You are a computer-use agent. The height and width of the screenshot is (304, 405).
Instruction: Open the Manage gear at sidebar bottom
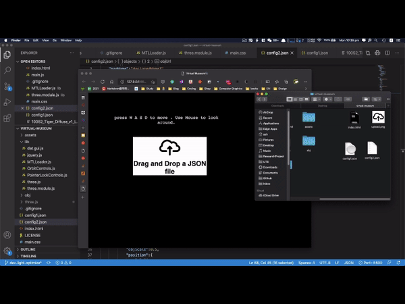7,251
